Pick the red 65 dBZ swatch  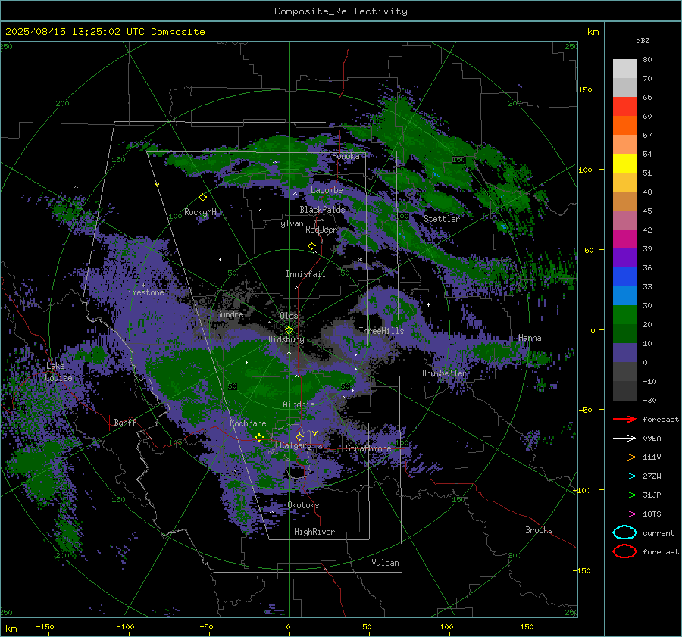(x=624, y=107)
